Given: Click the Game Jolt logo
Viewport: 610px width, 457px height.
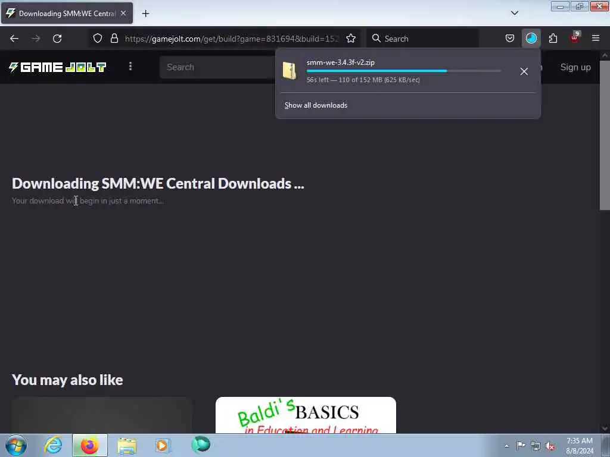Looking at the screenshot, I should tap(57, 67).
